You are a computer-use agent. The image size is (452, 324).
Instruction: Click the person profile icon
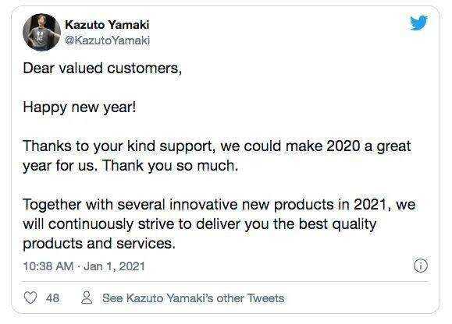87,298
